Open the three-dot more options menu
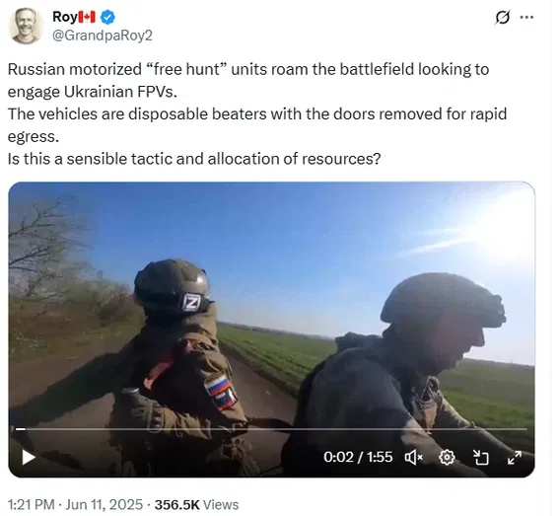 click(x=526, y=17)
